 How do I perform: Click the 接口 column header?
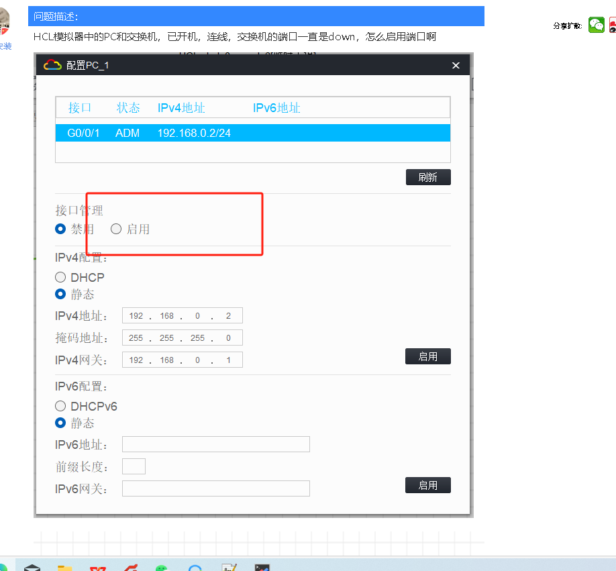coord(80,107)
